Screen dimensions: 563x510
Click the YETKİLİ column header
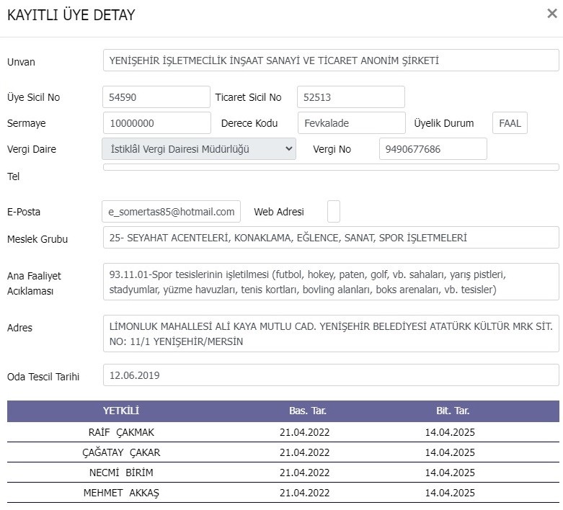point(121,411)
